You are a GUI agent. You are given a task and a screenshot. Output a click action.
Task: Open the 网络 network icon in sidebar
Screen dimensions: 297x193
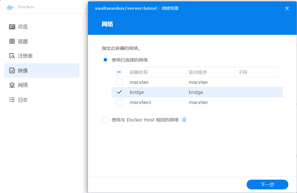(x=12, y=85)
